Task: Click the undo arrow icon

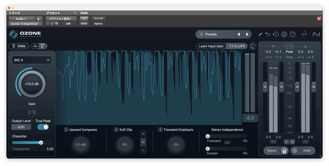Action: pos(268,34)
